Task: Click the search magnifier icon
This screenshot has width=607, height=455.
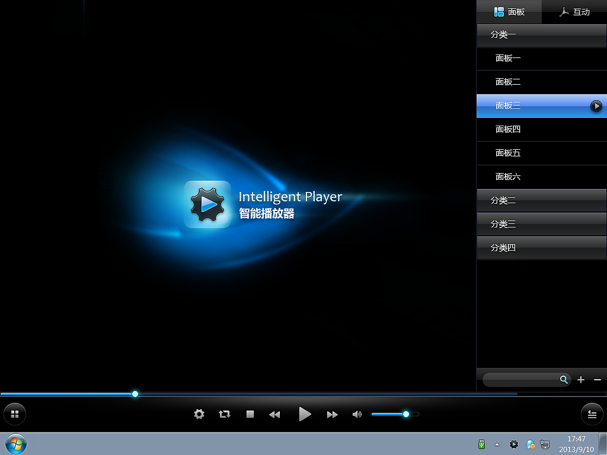Action: tap(563, 380)
